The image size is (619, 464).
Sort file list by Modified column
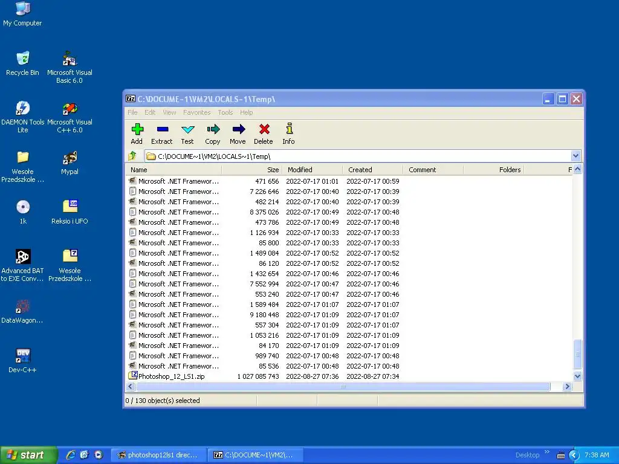click(x=313, y=170)
